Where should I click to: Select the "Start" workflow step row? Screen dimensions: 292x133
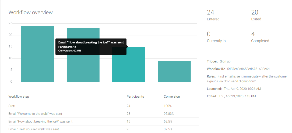click(x=12, y=106)
